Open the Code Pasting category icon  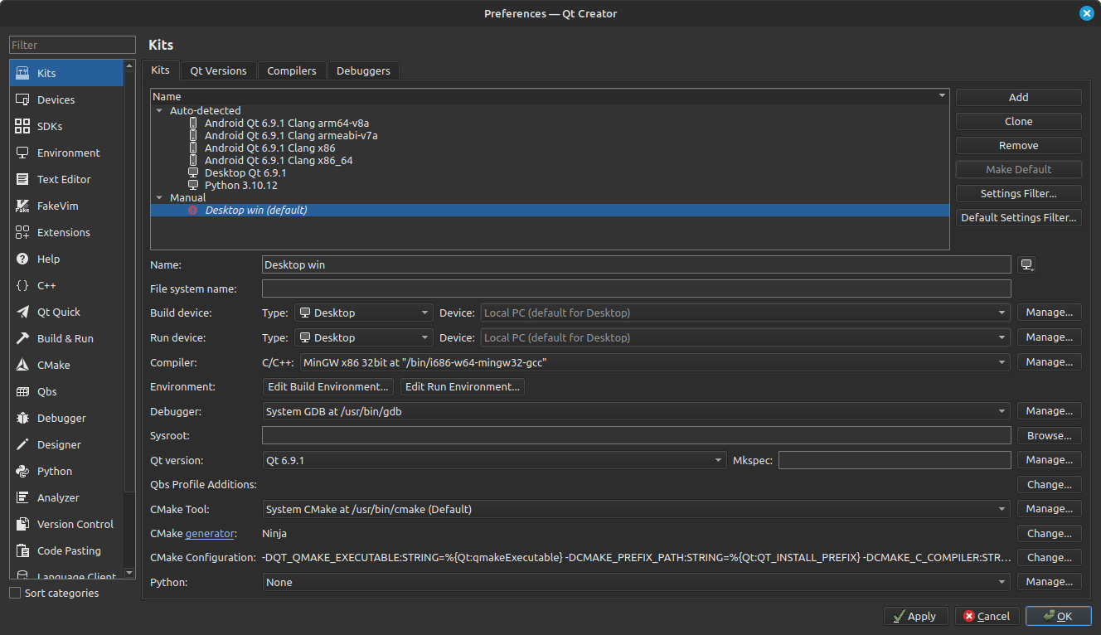tap(22, 550)
